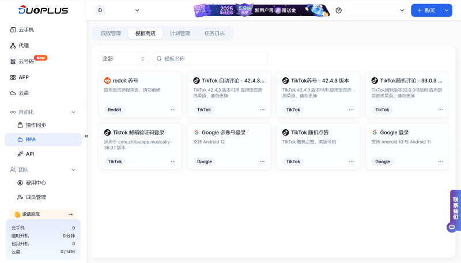Image resolution: width=461 pixels, height=263 pixels.
Task: Open the 云盘 cloud drive page
Action: click(x=23, y=93)
